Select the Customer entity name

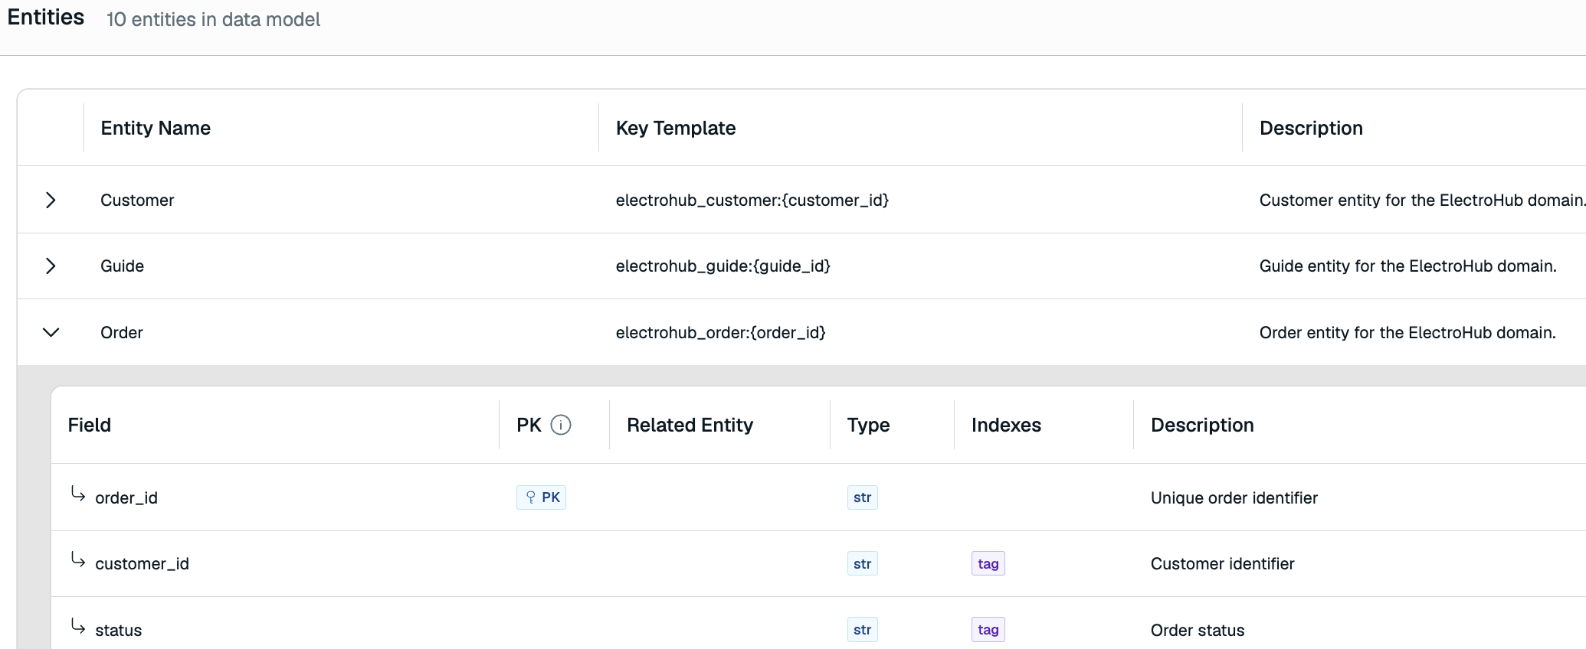pyautogui.click(x=137, y=200)
